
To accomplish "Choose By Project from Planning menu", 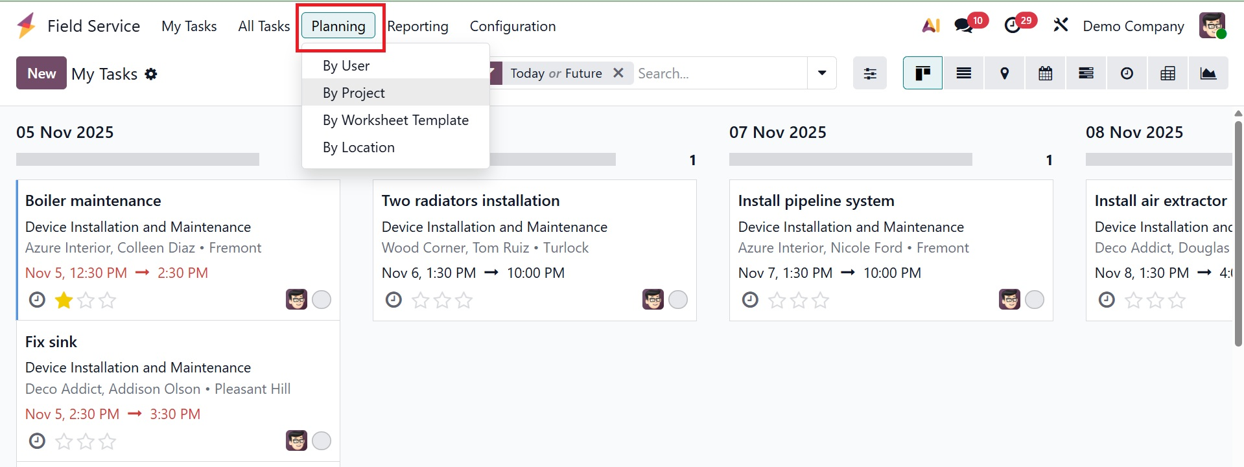I will 354,93.
